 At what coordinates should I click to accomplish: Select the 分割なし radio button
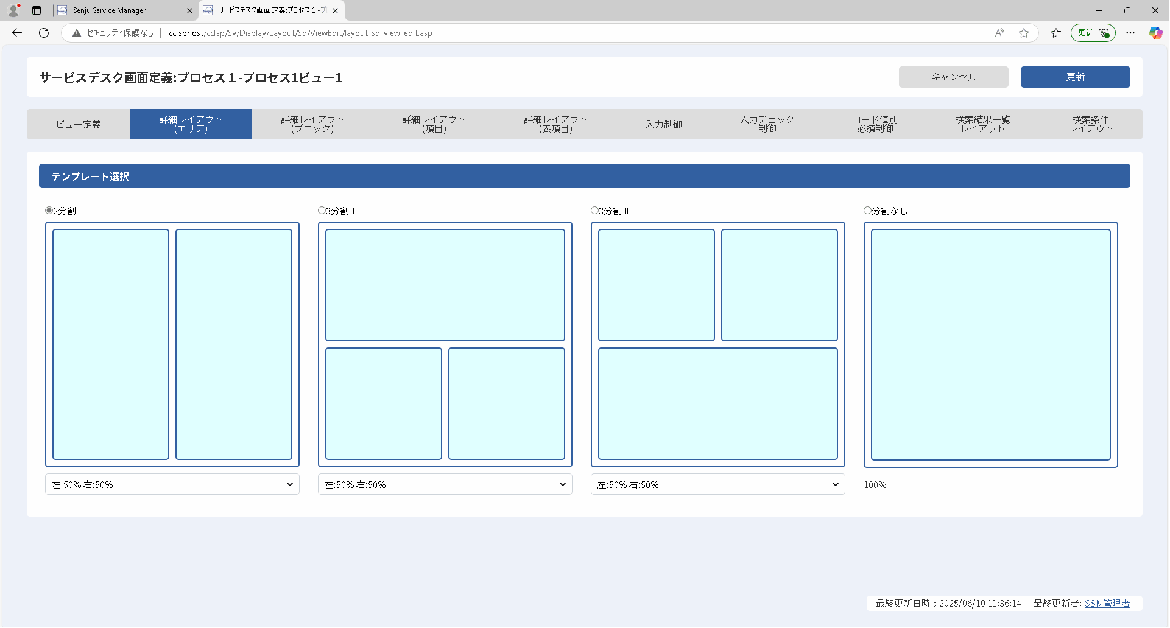pyautogui.click(x=868, y=211)
